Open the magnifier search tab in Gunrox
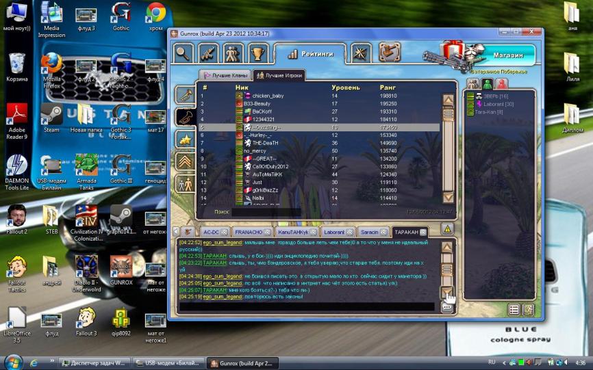The width and height of the screenshot is (593, 370). [183, 53]
